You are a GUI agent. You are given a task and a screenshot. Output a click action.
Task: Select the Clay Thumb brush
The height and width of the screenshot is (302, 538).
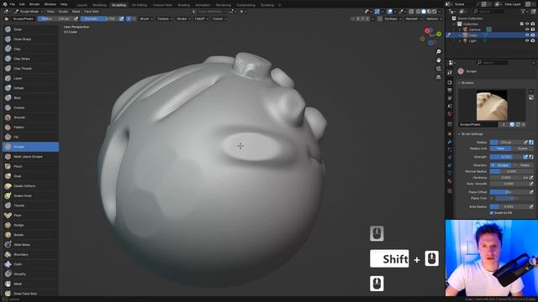tap(30, 69)
